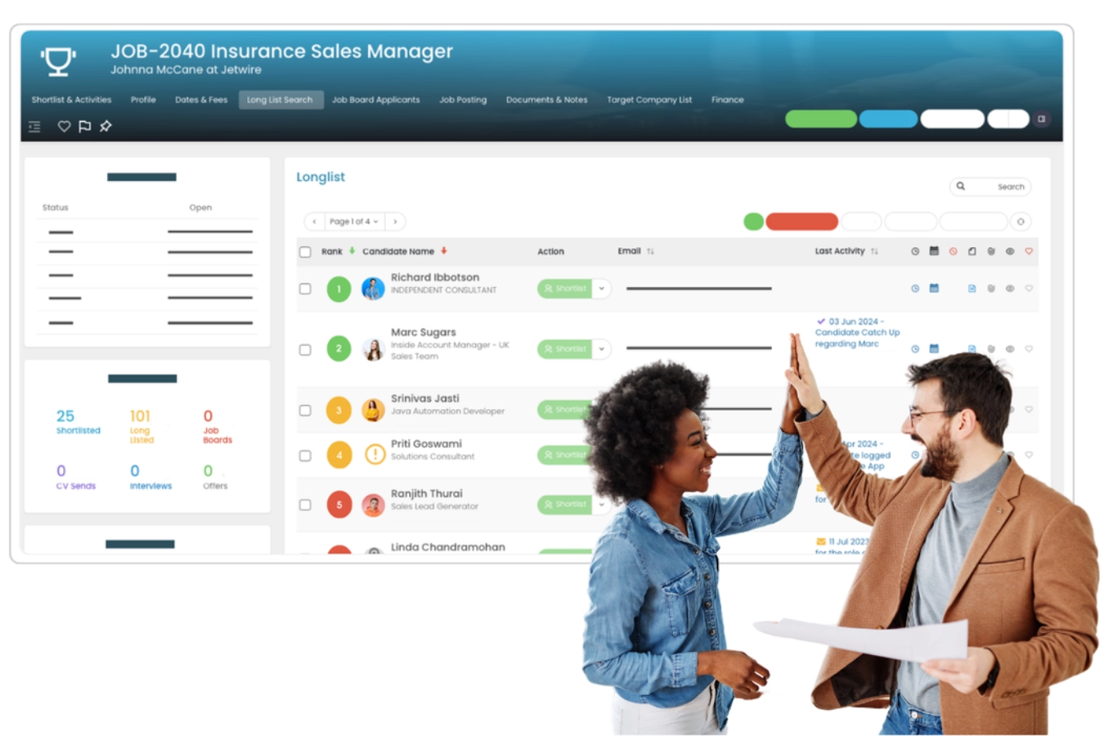1104x736 pixels.
Task: Open the CV document icon for Richard Ibbotson
Action: point(972,289)
